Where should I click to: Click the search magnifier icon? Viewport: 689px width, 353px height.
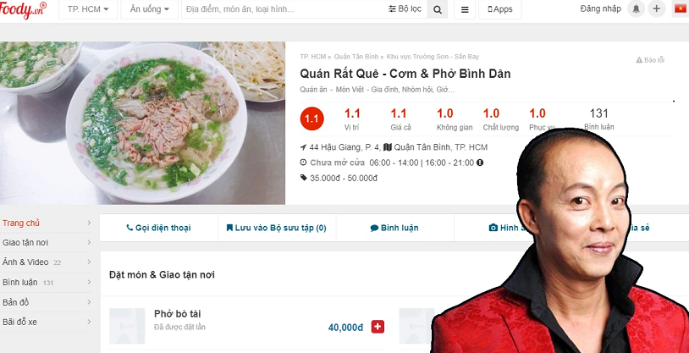pyautogui.click(x=438, y=9)
